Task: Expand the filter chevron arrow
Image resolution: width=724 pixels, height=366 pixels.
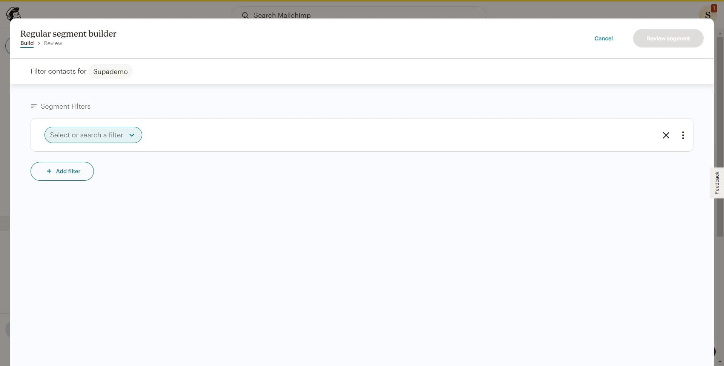Action: point(132,135)
